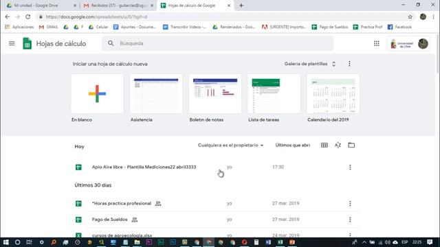Open the Windows notification center
The image size is (440, 247).
(430, 242)
